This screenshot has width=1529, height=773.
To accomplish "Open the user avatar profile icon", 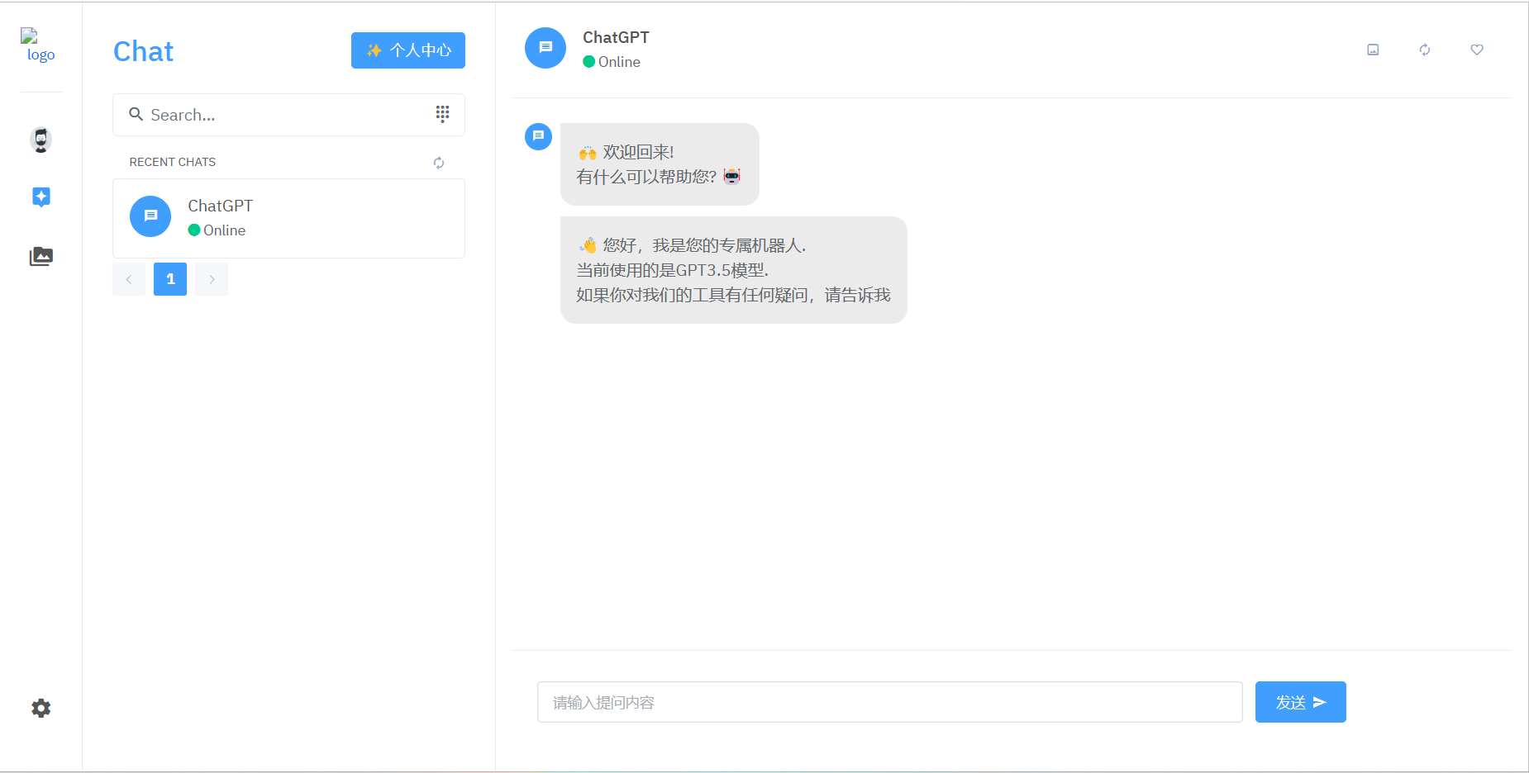I will pos(40,140).
